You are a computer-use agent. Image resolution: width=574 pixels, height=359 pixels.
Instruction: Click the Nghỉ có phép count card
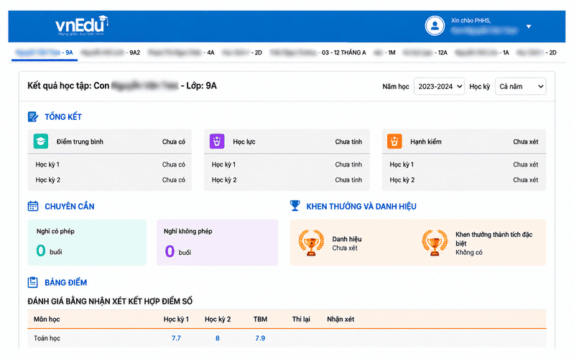[87, 242]
